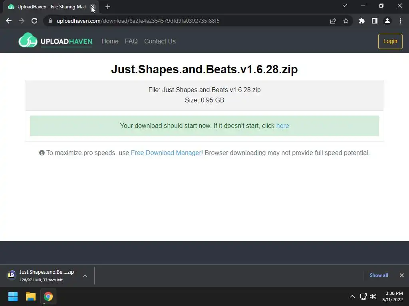Screen dimensions: 409x306
Task: Close the downloads bar
Action: [x=402, y=275]
